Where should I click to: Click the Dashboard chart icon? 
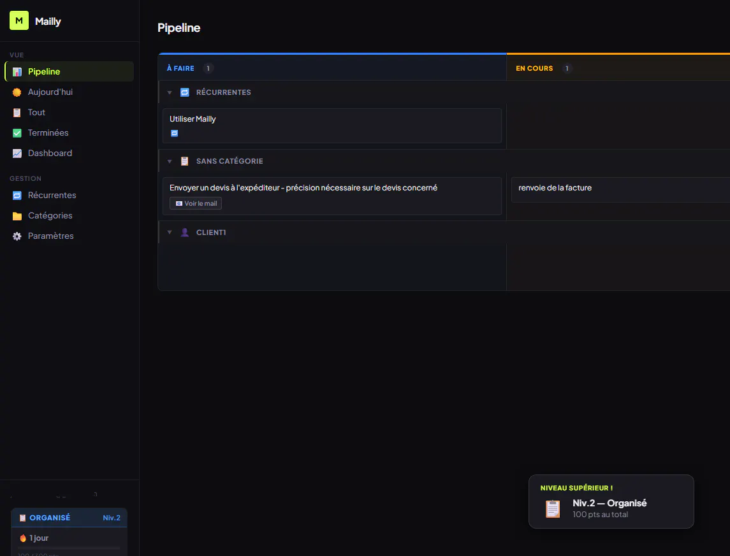click(x=17, y=153)
